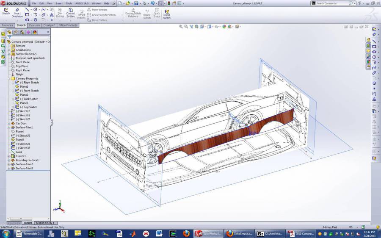Click the Rebuild traffic light icon
Screen dimensions: 381x238
pos(169,3)
